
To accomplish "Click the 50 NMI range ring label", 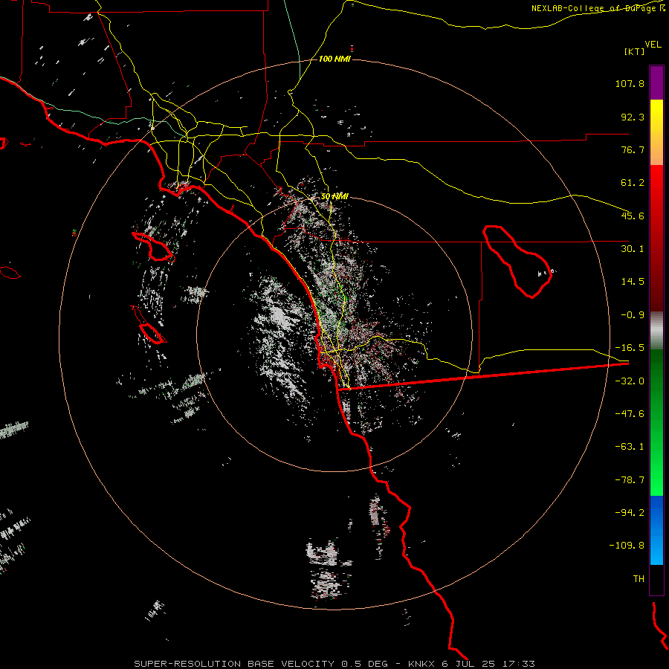I will (x=334, y=197).
